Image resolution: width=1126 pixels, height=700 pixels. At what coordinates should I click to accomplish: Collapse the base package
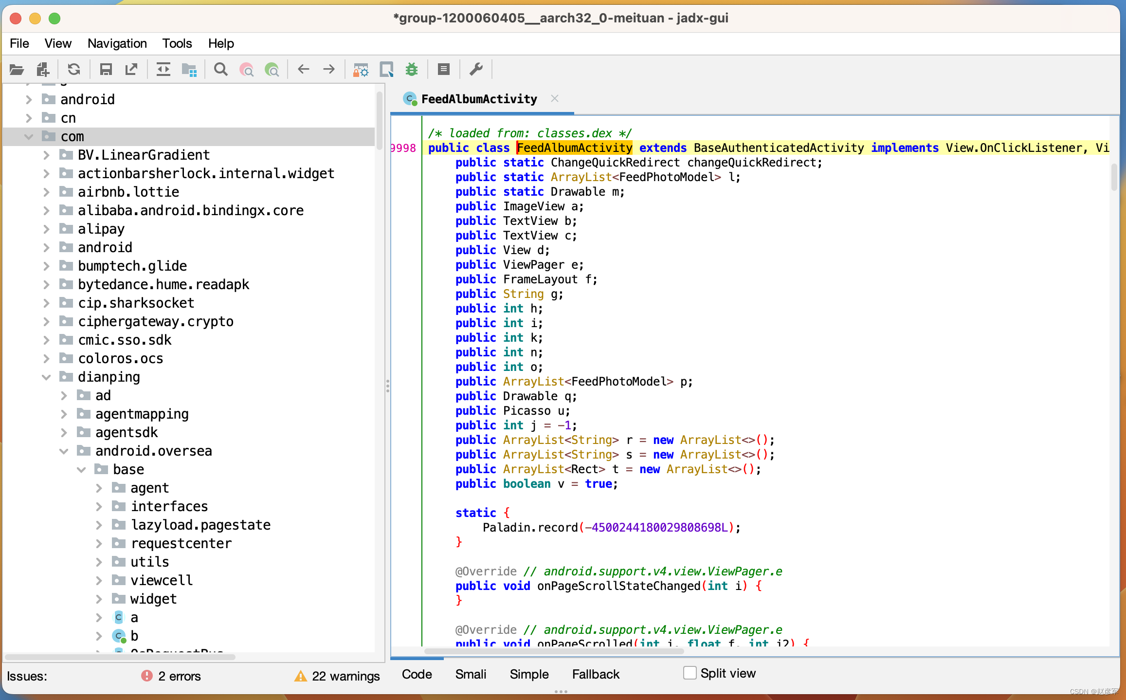81,470
